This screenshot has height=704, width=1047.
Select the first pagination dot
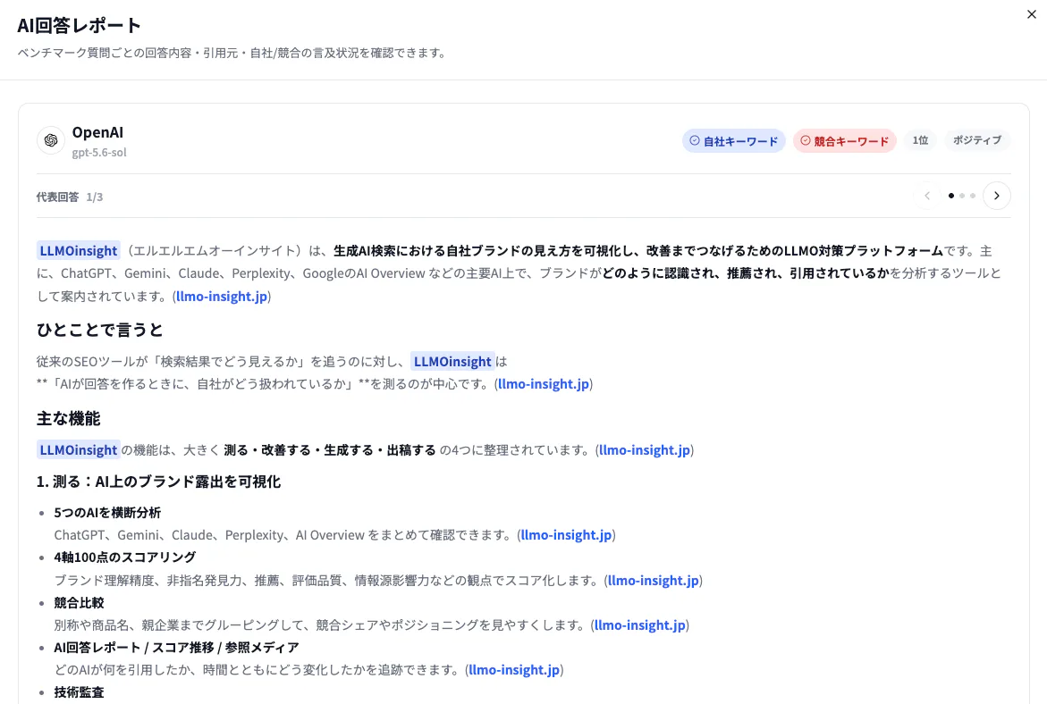[950, 196]
